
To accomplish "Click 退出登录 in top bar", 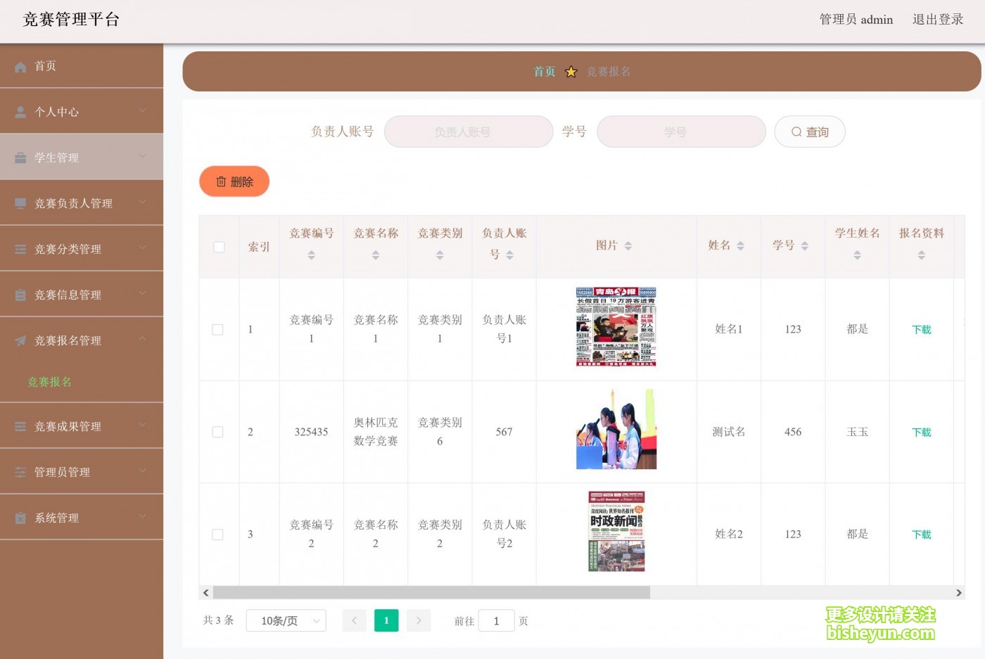I will click(x=938, y=20).
